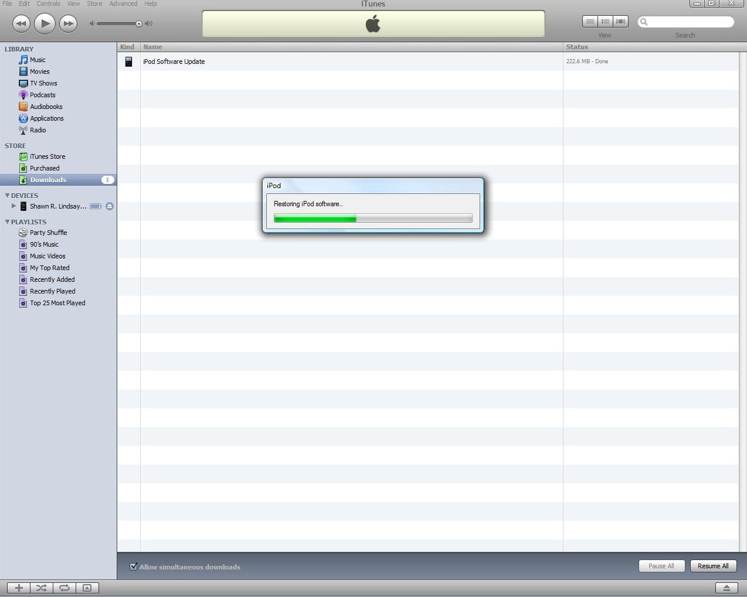Turn on repeat mode
747x597 pixels.
click(64, 588)
